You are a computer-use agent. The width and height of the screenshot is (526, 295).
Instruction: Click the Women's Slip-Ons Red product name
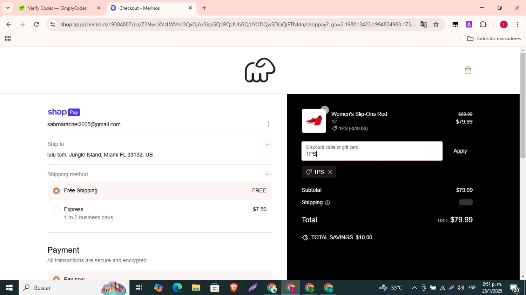(359, 114)
